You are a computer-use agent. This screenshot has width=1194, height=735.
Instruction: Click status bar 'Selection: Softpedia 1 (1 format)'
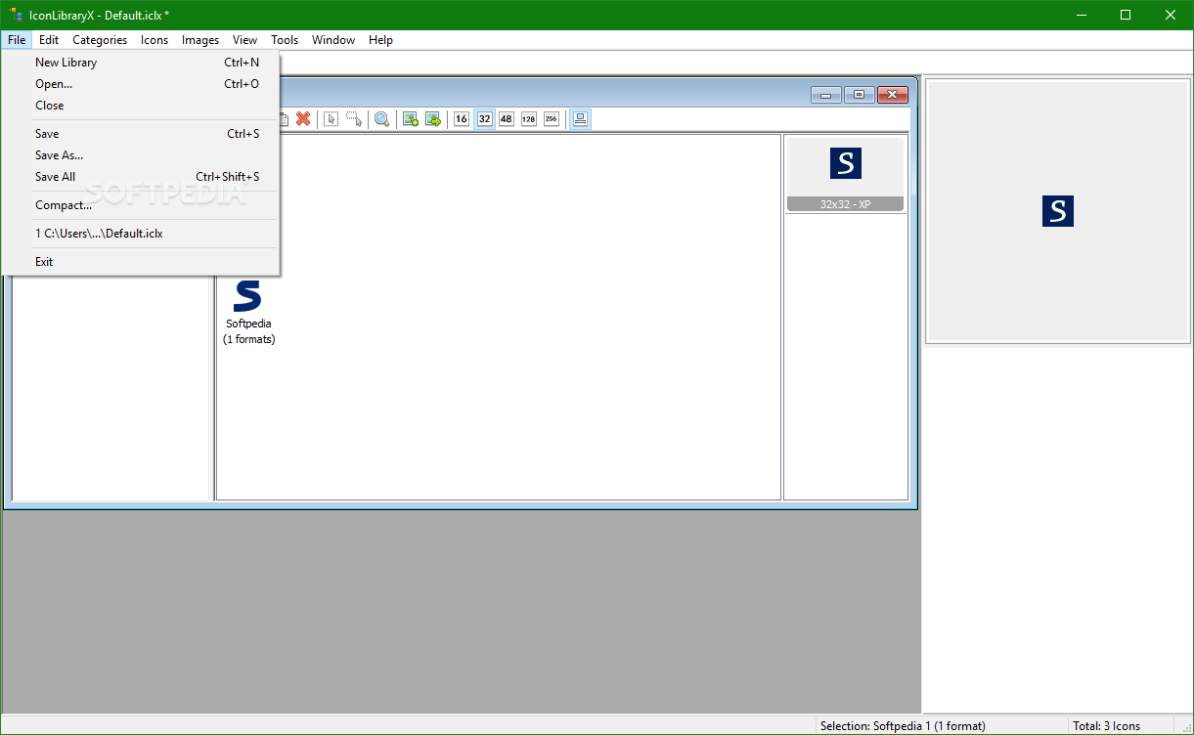903,726
